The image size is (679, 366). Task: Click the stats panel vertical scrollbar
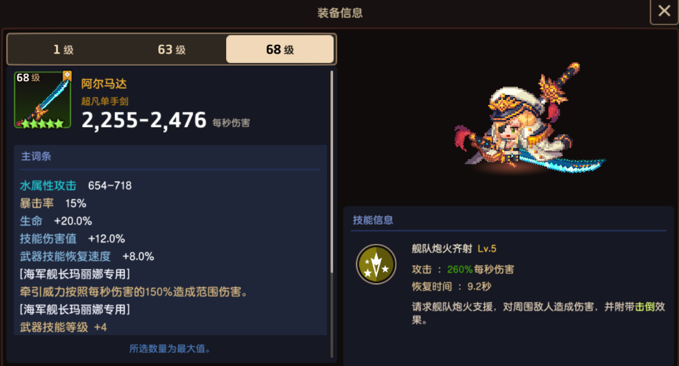point(332,213)
